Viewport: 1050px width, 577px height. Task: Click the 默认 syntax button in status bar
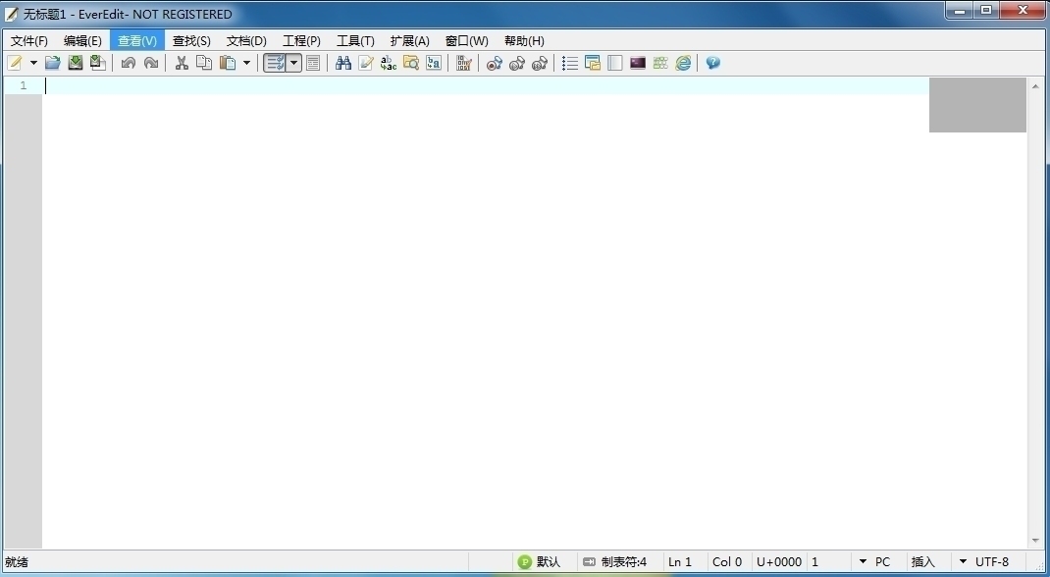tap(541, 562)
